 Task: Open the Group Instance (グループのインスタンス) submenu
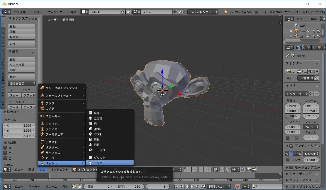62,88
